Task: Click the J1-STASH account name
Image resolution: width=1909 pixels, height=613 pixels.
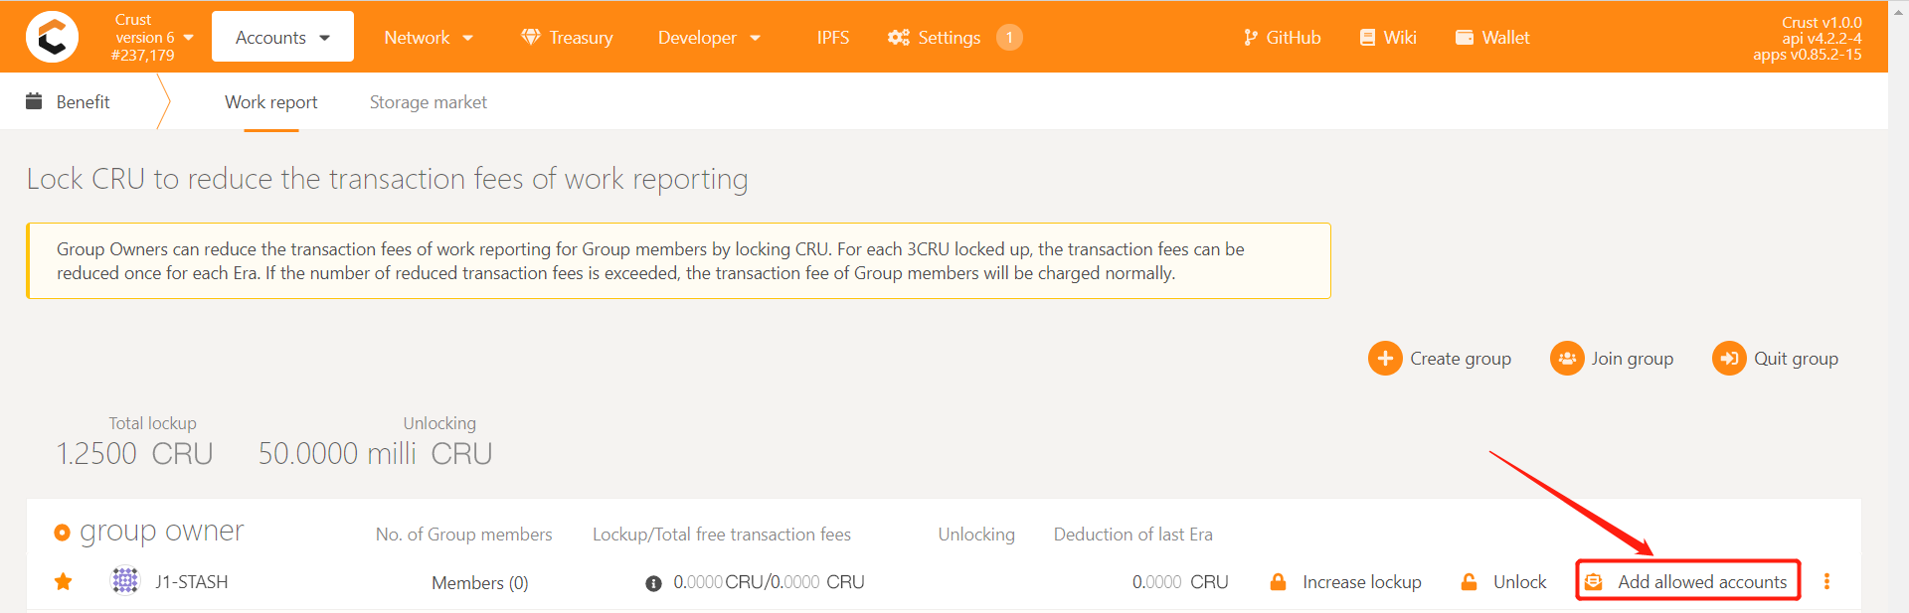Action: 192,582
